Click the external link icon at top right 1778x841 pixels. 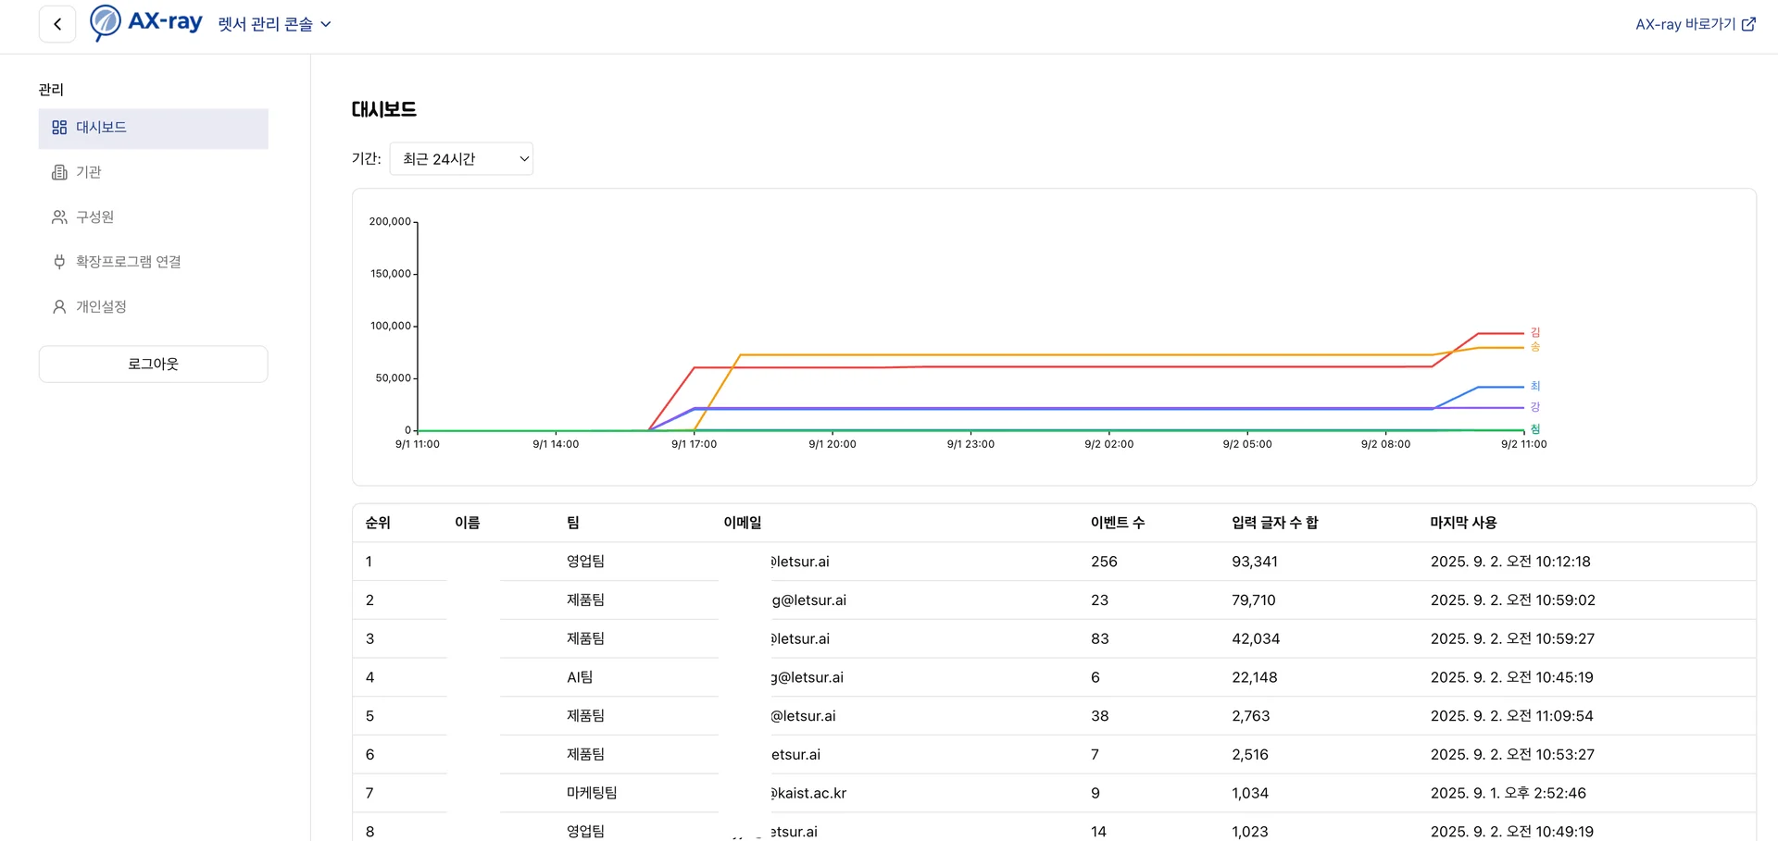click(x=1748, y=25)
